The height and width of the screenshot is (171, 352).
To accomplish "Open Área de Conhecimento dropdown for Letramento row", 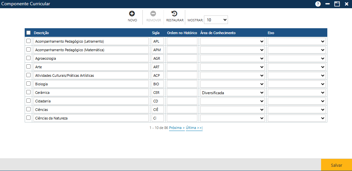I will [233, 41].
